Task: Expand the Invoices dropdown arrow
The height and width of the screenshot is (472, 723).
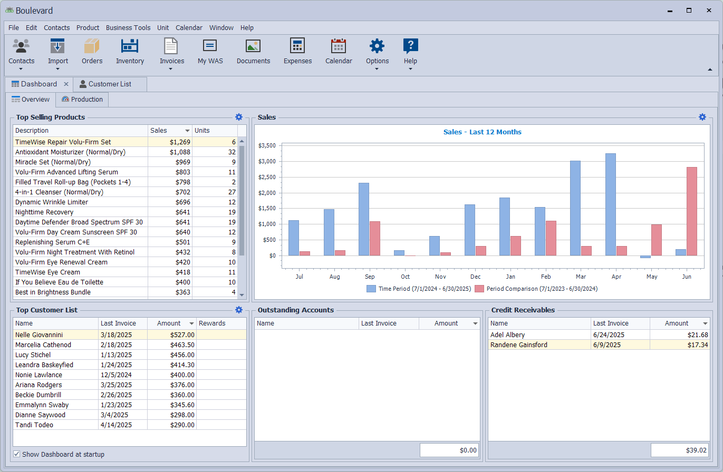Action: (171, 69)
